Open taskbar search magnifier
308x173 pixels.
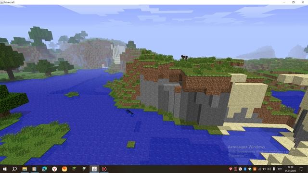click(x=14, y=169)
